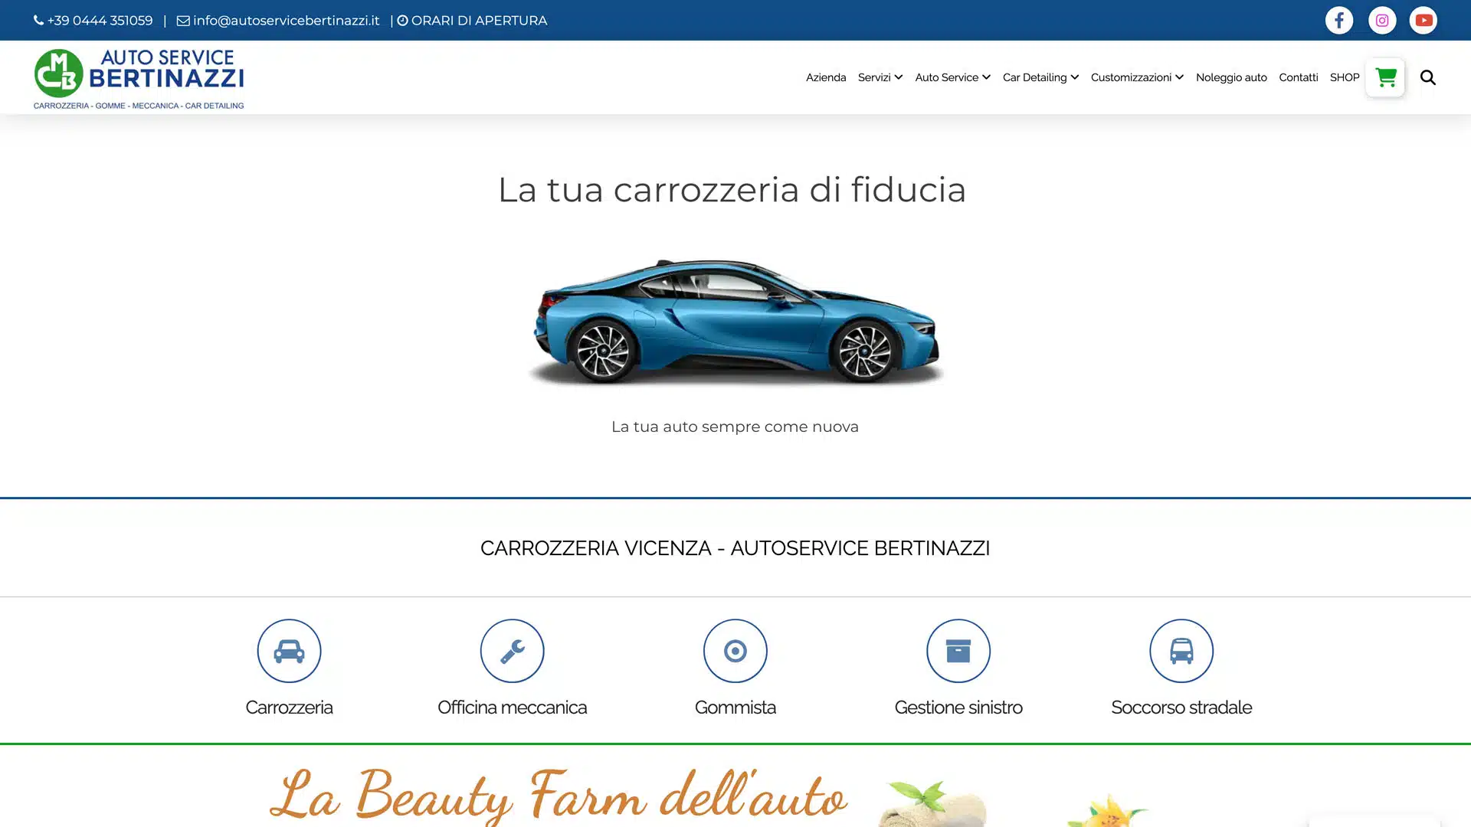Click the Auto Service Bertinazzi logo

pyautogui.click(x=139, y=78)
